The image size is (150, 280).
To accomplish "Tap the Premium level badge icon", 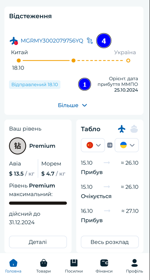I will (x=17, y=146).
